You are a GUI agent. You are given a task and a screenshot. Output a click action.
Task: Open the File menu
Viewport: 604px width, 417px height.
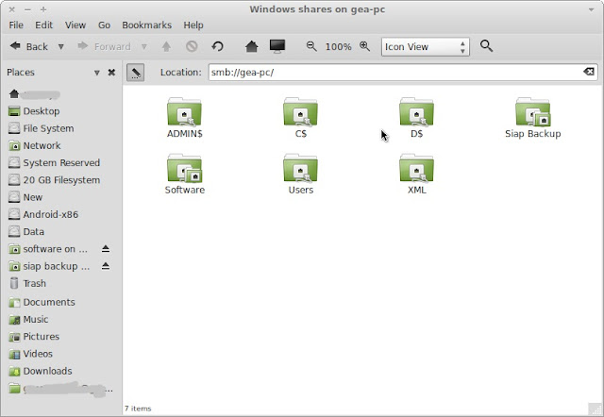pyautogui.click(x=16, y=25)
